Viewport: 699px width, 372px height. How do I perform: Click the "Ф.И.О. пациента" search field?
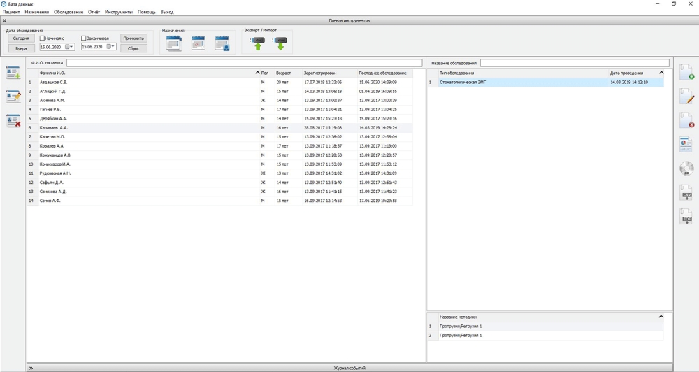[x=244, y=63]
